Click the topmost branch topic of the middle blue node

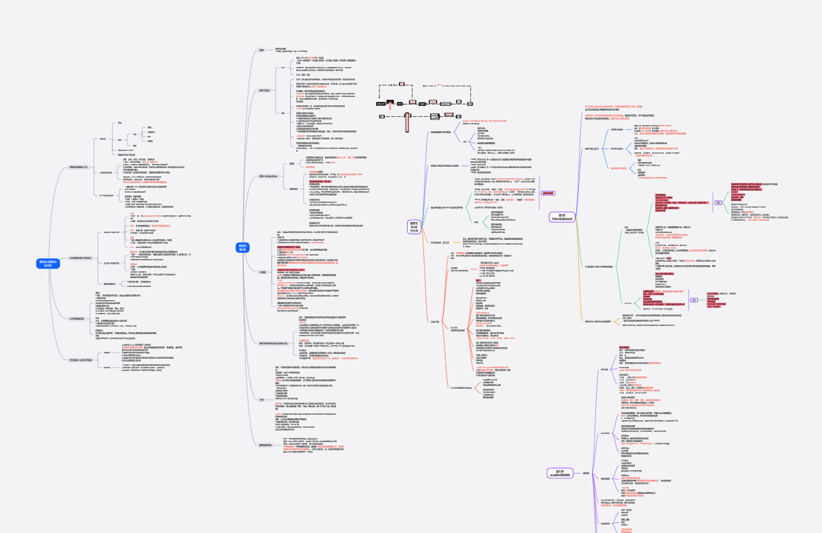pyautogui.click(x=261, y=50)
